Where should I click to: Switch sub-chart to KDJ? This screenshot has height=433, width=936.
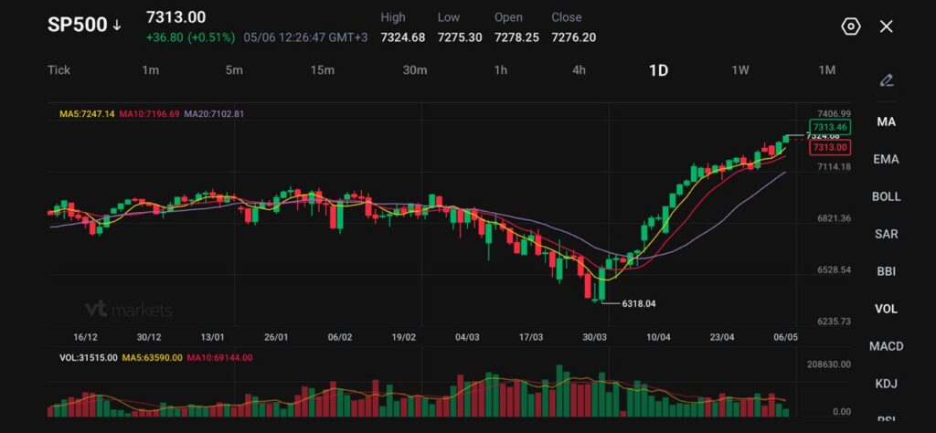887,383
